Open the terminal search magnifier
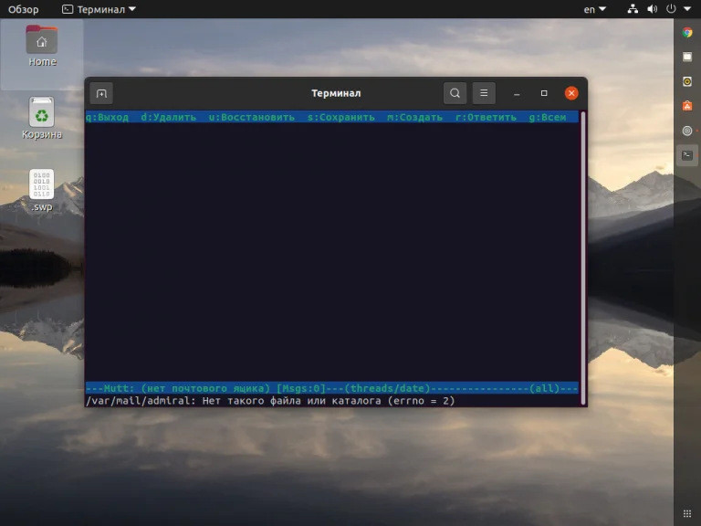The width and height of the screenshot is (701, 526). pos(455,93)
